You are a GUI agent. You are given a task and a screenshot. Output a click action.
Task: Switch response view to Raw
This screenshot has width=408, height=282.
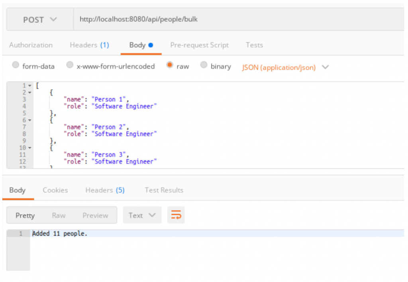(59, 215)
